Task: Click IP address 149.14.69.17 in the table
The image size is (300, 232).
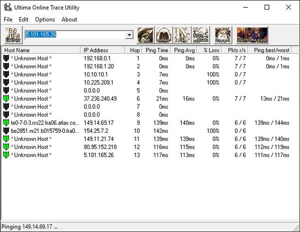Action: 98,123
